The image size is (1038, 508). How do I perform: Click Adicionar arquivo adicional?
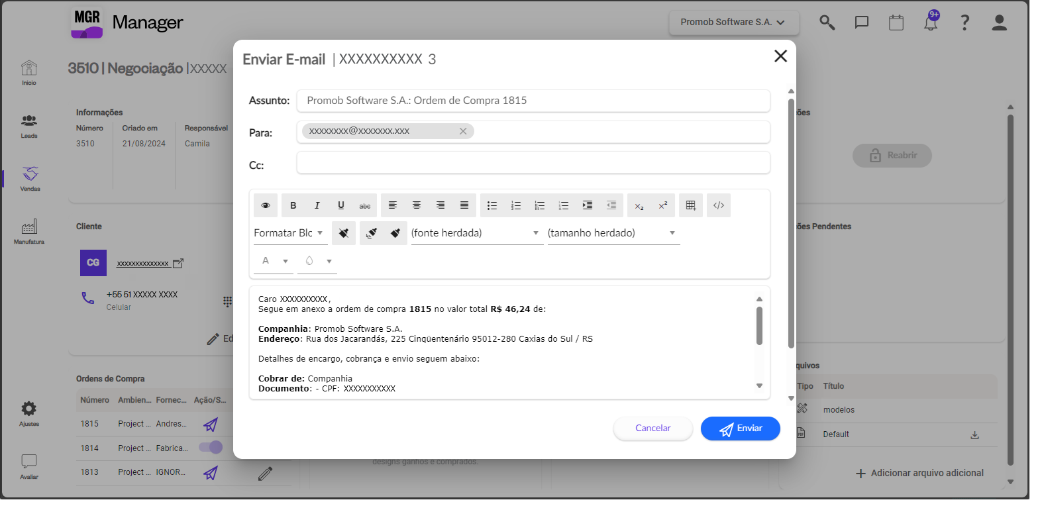pyautogui.click(x=919, y=473)
